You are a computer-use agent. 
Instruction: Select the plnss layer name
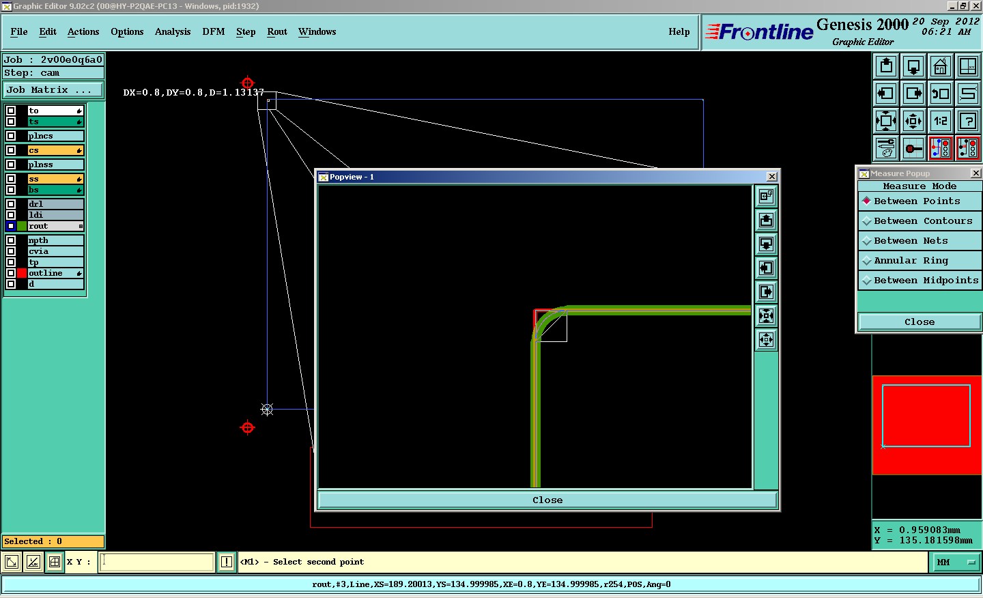pos(55,165)
